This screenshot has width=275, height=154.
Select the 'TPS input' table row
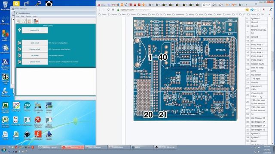point(257,79)
